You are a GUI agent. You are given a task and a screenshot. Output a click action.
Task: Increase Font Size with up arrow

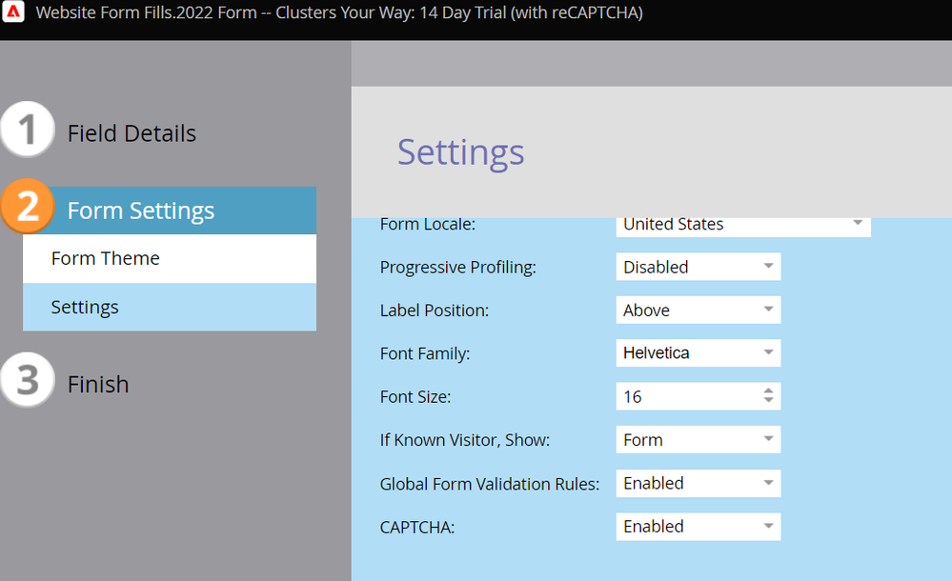coord(768,391)
